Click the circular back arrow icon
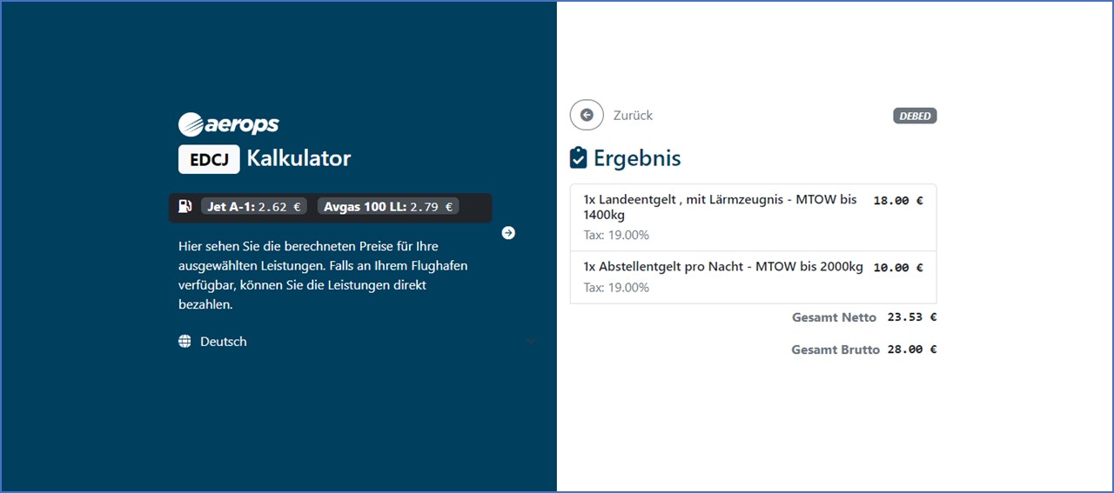This screenshot has height=493, width=1114. [587, 115]
